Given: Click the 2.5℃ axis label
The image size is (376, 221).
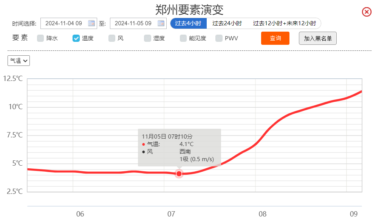Looking at the screenshot, I should coord(15,191).
